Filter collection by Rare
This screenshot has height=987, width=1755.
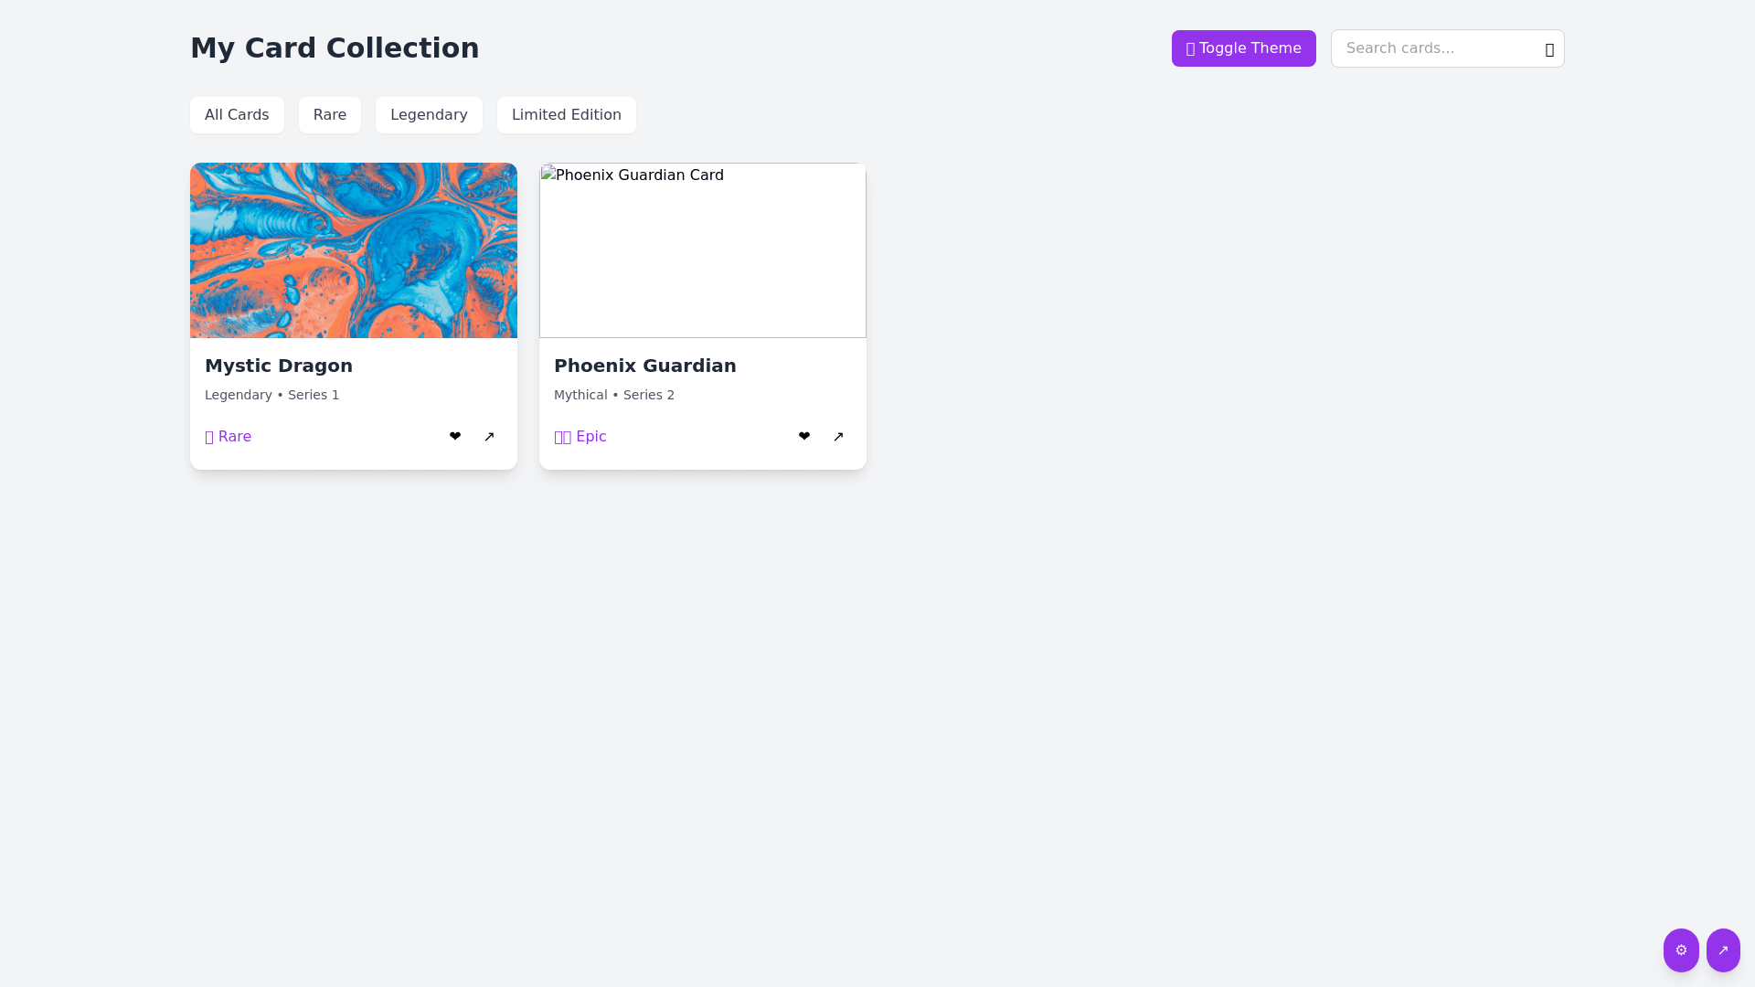330,115
